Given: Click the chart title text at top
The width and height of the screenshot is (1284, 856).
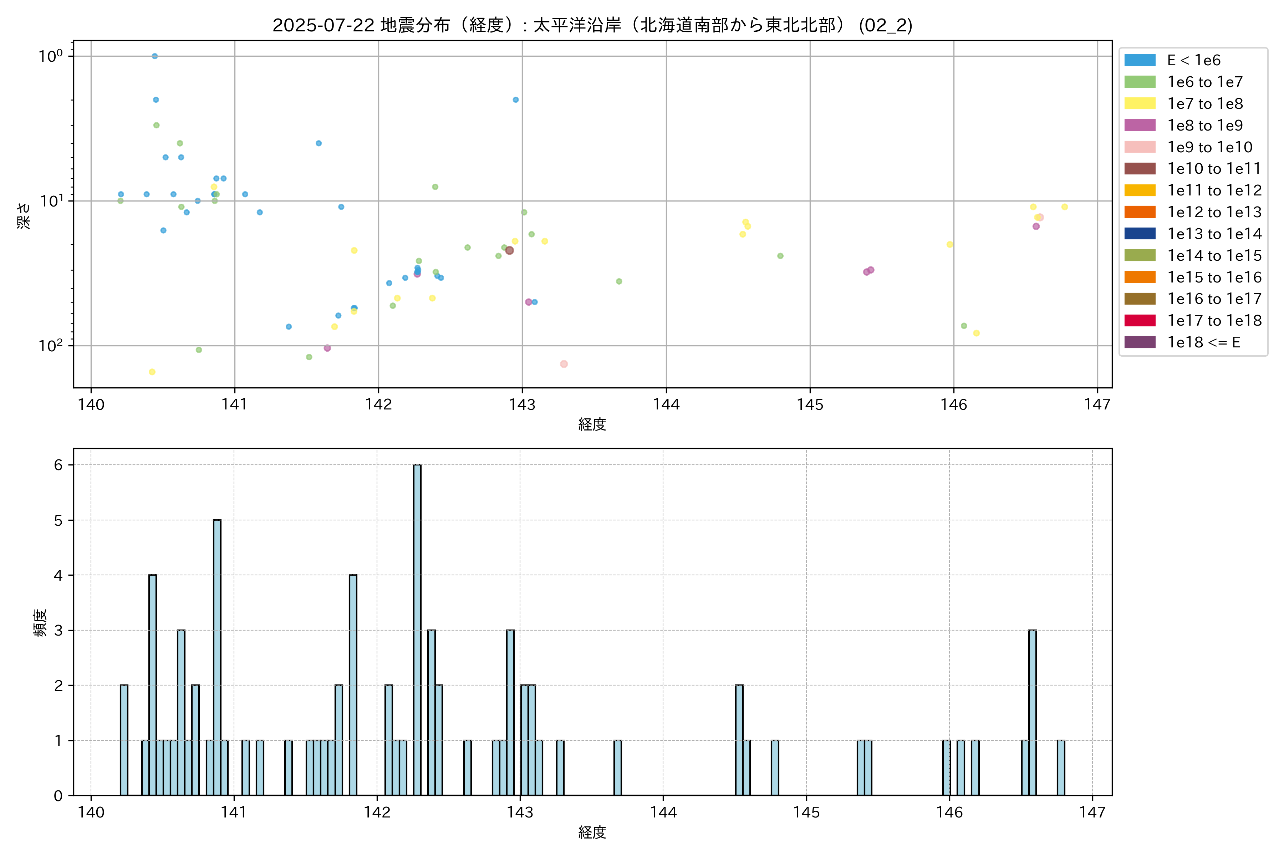Looking at the screenshot, I should coord(592,25).
